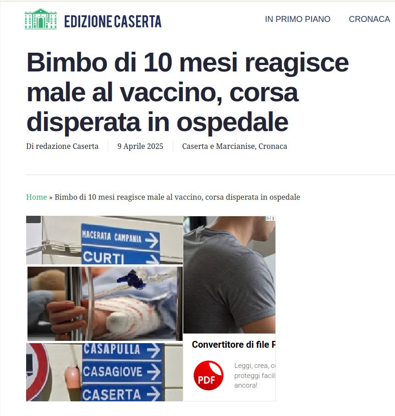
Task: Open the hospital baby hand photo
Action: 105,303
